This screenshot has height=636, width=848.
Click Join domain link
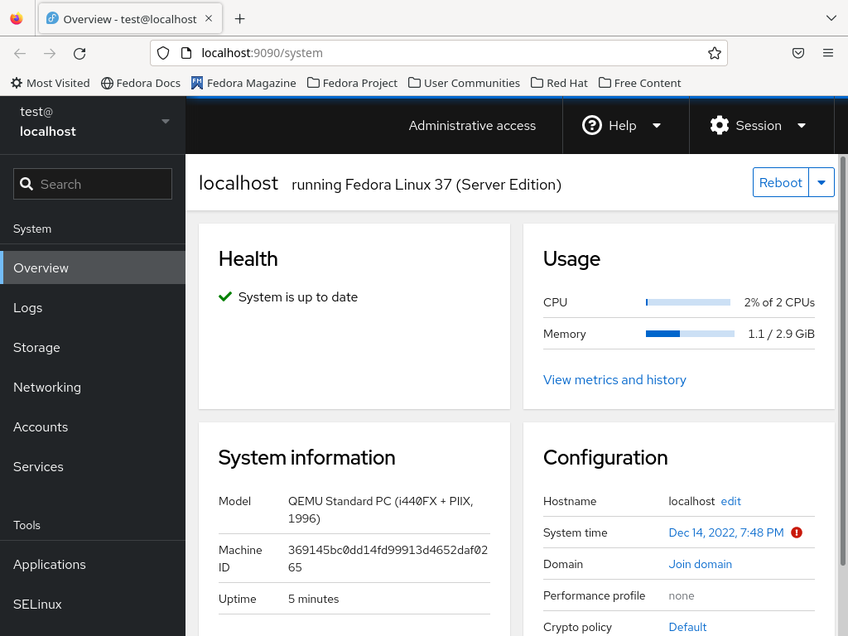pyautogui.click(x=701, y=564)
